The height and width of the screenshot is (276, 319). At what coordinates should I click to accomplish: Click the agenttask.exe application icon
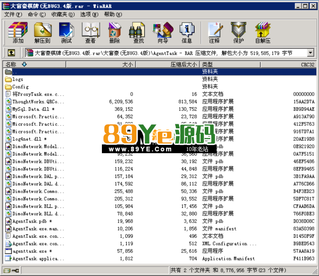click(x=8, y=251)
